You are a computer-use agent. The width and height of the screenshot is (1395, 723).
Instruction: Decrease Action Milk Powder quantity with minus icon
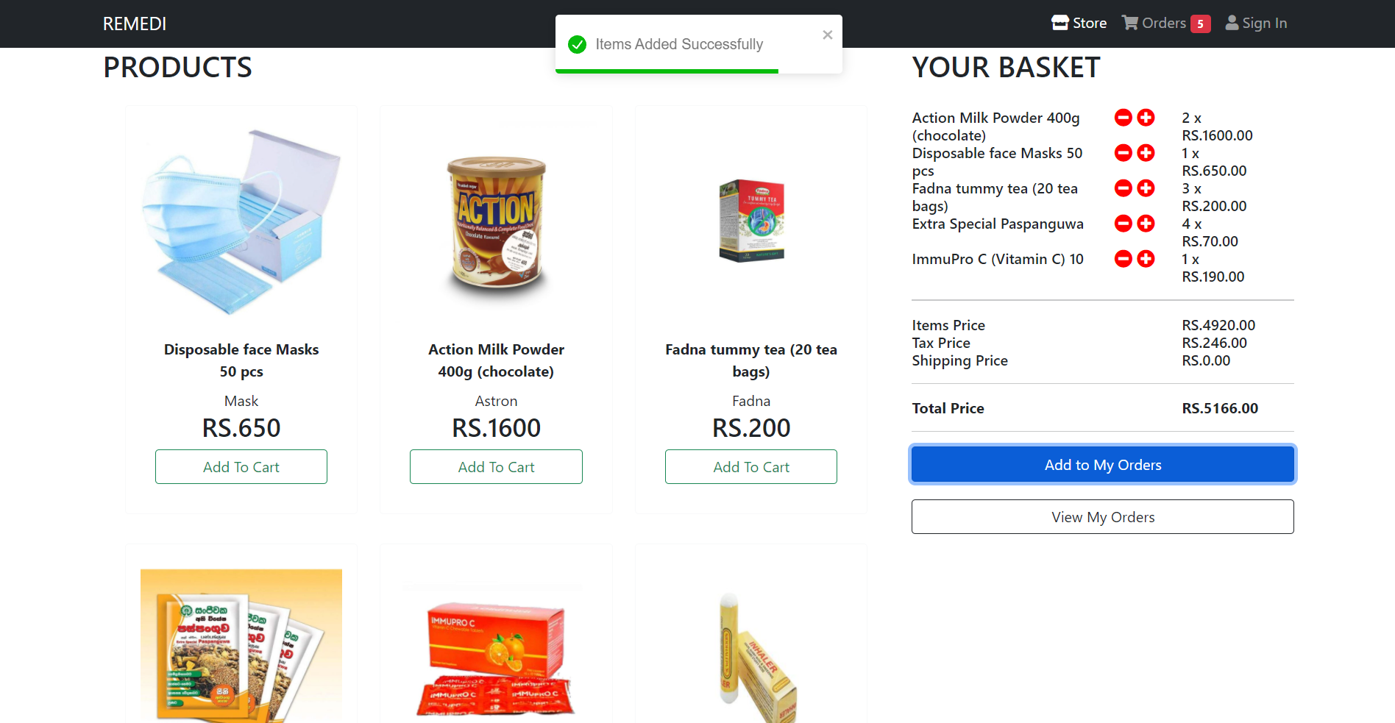1124,118
